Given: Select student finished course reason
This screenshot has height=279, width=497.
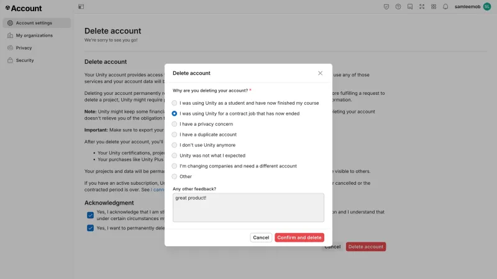Looking at the screenshot, I should pos(175,103).
